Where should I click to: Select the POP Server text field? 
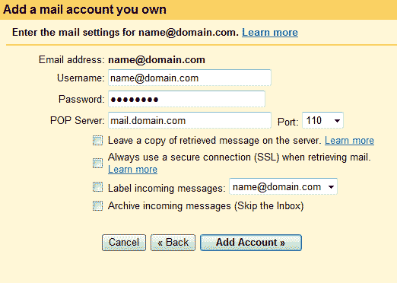[x=189, y=120]
